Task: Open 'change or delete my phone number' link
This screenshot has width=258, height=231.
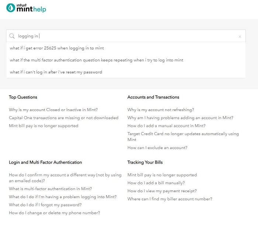Action: click(55, 213)
